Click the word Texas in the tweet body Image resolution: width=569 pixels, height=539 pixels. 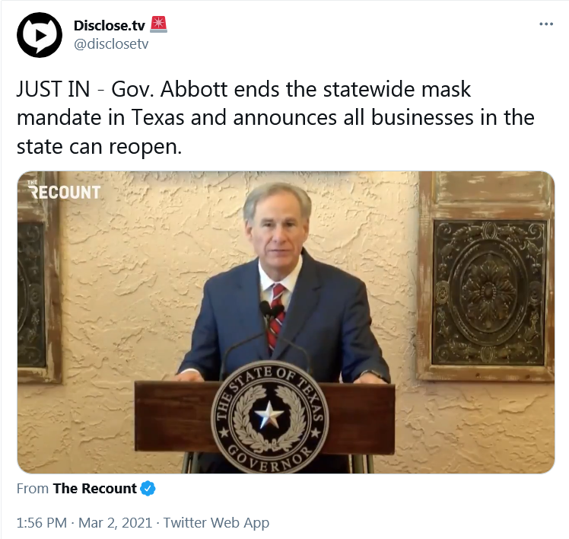click(x=158, y=118)
